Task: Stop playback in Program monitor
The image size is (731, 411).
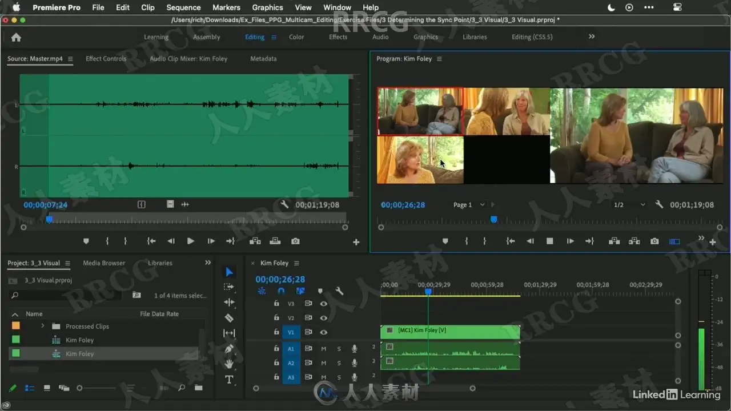Action: (x=549, y=241)
